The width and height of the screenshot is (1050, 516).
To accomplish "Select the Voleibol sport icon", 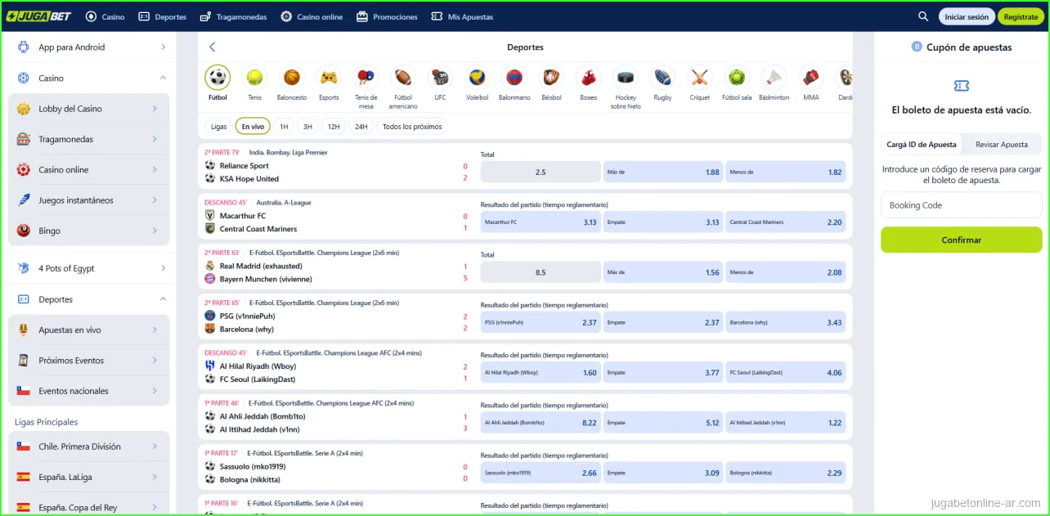I will 477,78.
